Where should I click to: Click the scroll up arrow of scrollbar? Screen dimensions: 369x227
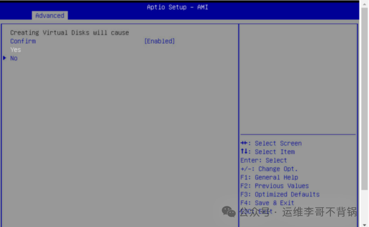(364, 4)
